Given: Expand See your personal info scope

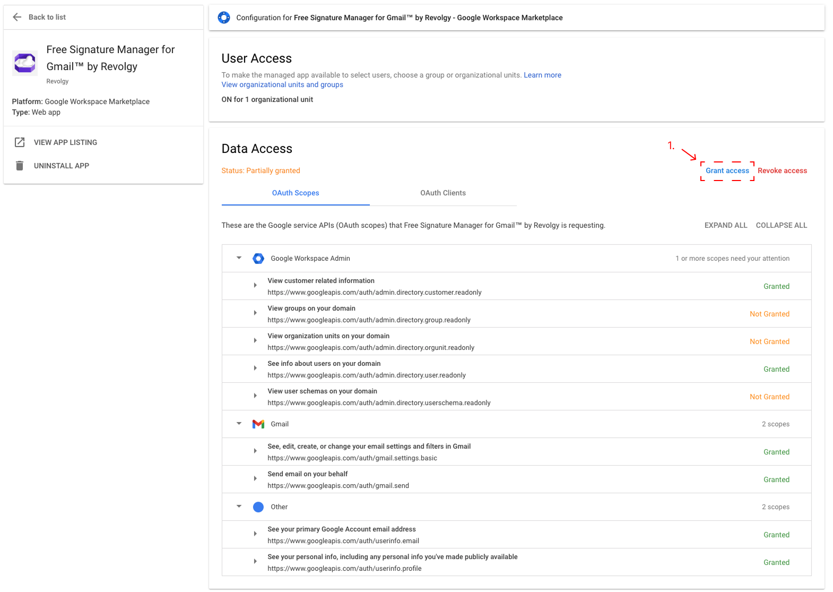Looking at the screenshot, I should click(255, 562).
